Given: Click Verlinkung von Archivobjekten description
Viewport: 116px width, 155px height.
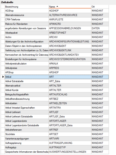Looking at the screenshot, I should [27, 50].
